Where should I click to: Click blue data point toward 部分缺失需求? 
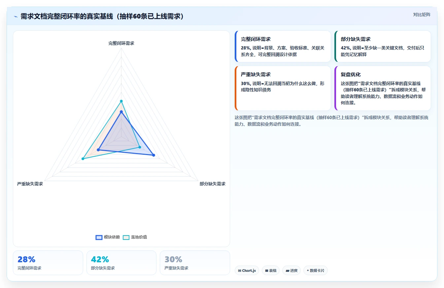[154, 155]
